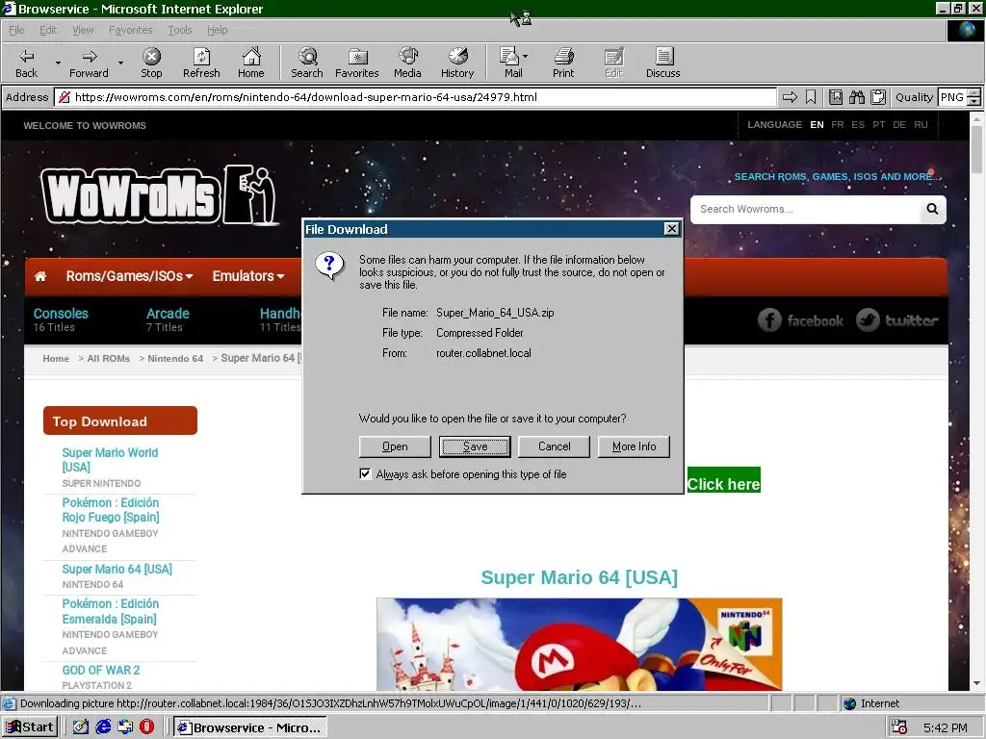Open the Mail dropdown arrow
The width and height of the screenshot is (986, 739).
[x=525, y=56]
